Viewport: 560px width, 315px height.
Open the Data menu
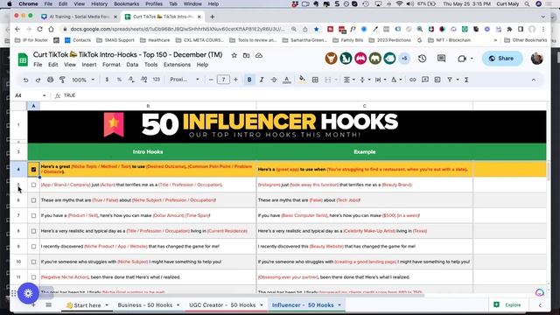click(132, 65)
